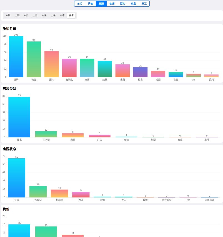The image size is (223, 237).
Task: Click the 109 value above 挂牌
Action: (16, 34)
